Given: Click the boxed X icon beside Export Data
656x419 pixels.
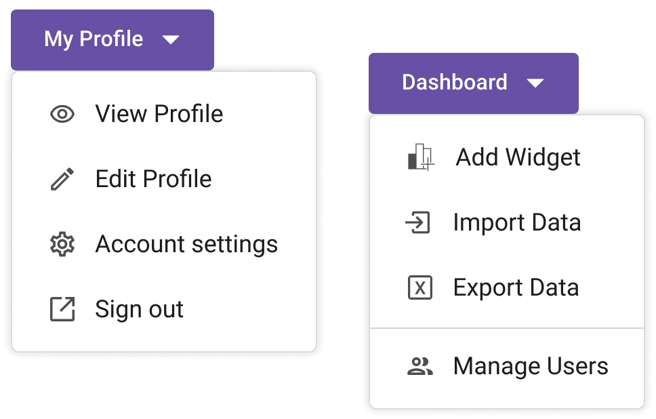Looking at the screenshot, I should 420,287.
